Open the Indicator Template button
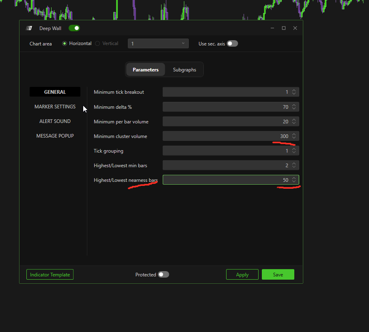369x332 pixels. pos(50,274)
